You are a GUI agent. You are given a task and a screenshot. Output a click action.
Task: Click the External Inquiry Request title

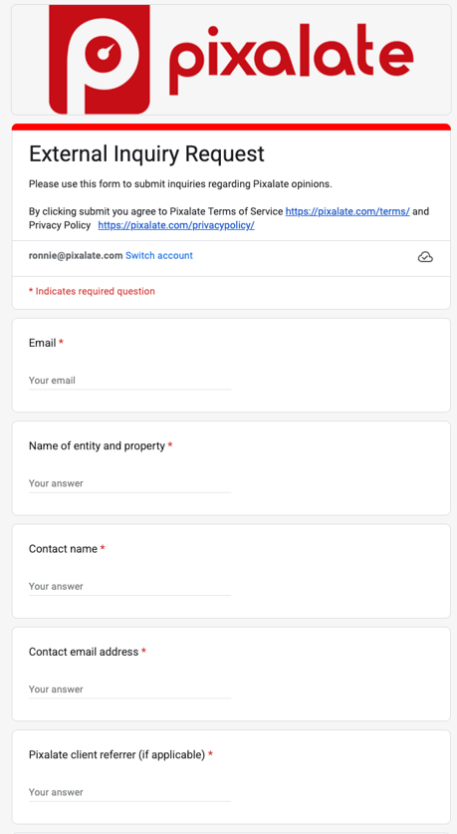point(146,153)
